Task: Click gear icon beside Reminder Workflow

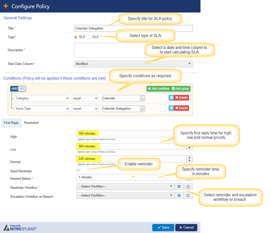Action: (179, 187)
